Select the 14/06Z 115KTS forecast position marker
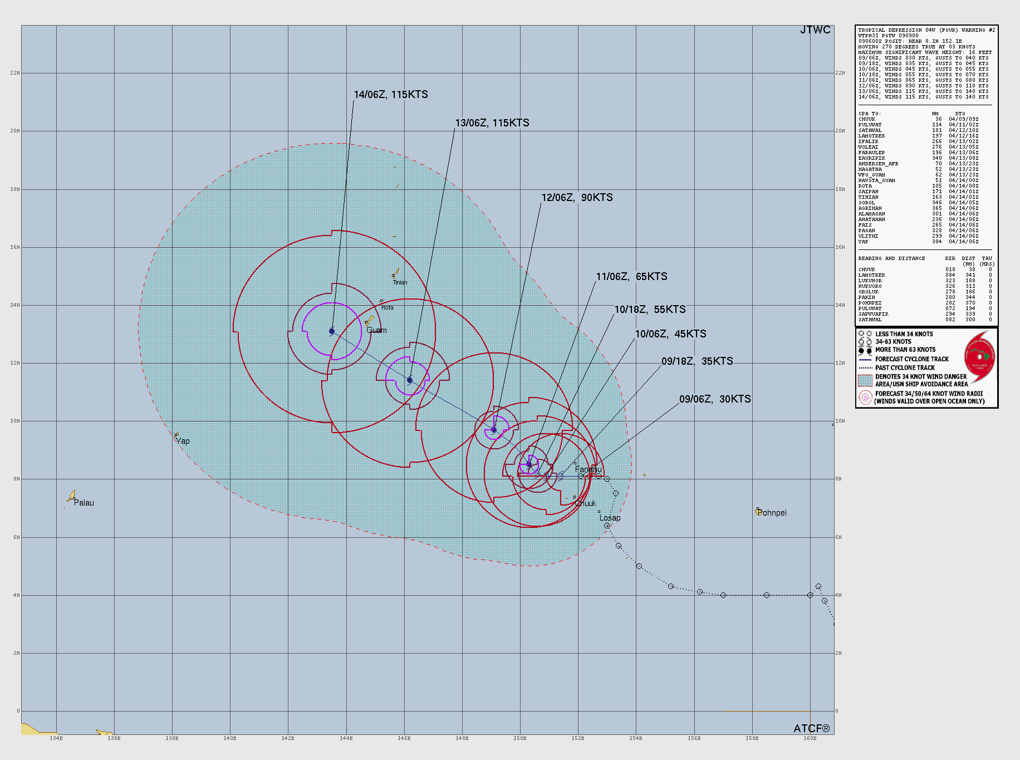The image size is (1020, 760). pyautogui.click(x=332, y=330)
